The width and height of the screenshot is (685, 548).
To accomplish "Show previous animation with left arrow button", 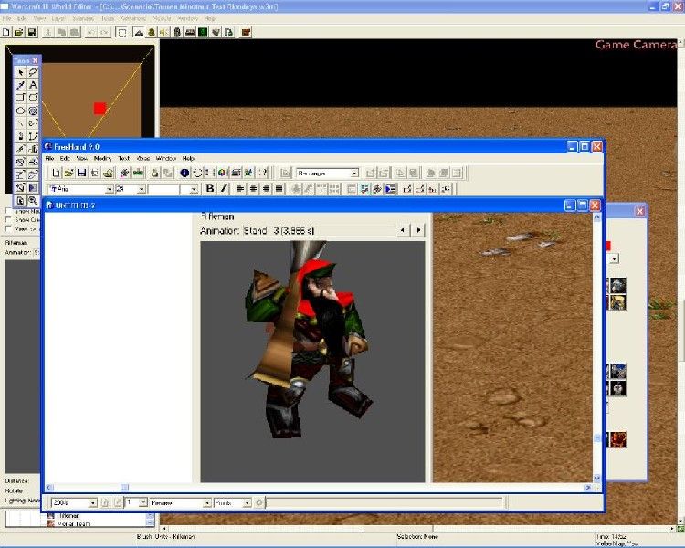I will click(x=403, y=230).
